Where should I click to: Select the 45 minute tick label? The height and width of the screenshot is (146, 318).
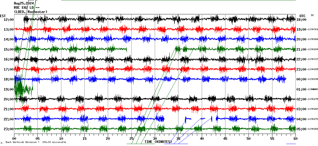[x=225, y=138]
